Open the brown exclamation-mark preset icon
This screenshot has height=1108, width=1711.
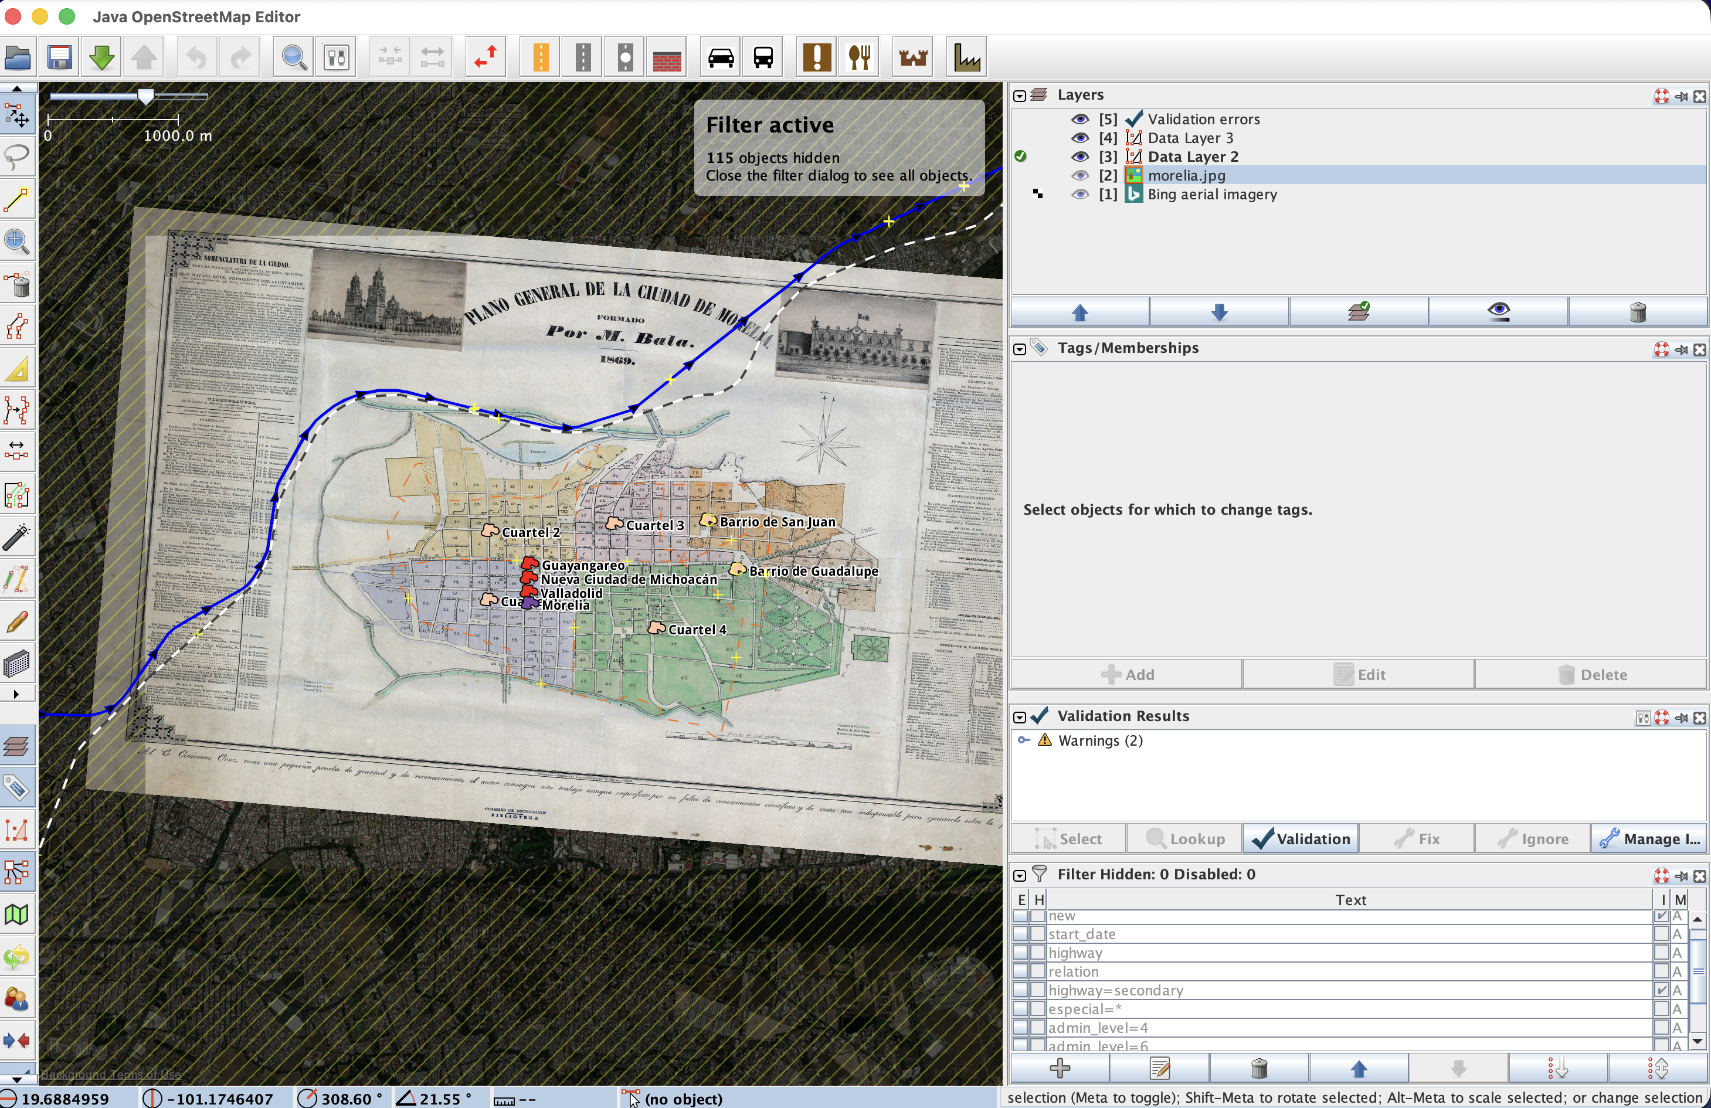pyautogui.click(x=817, y=57)
